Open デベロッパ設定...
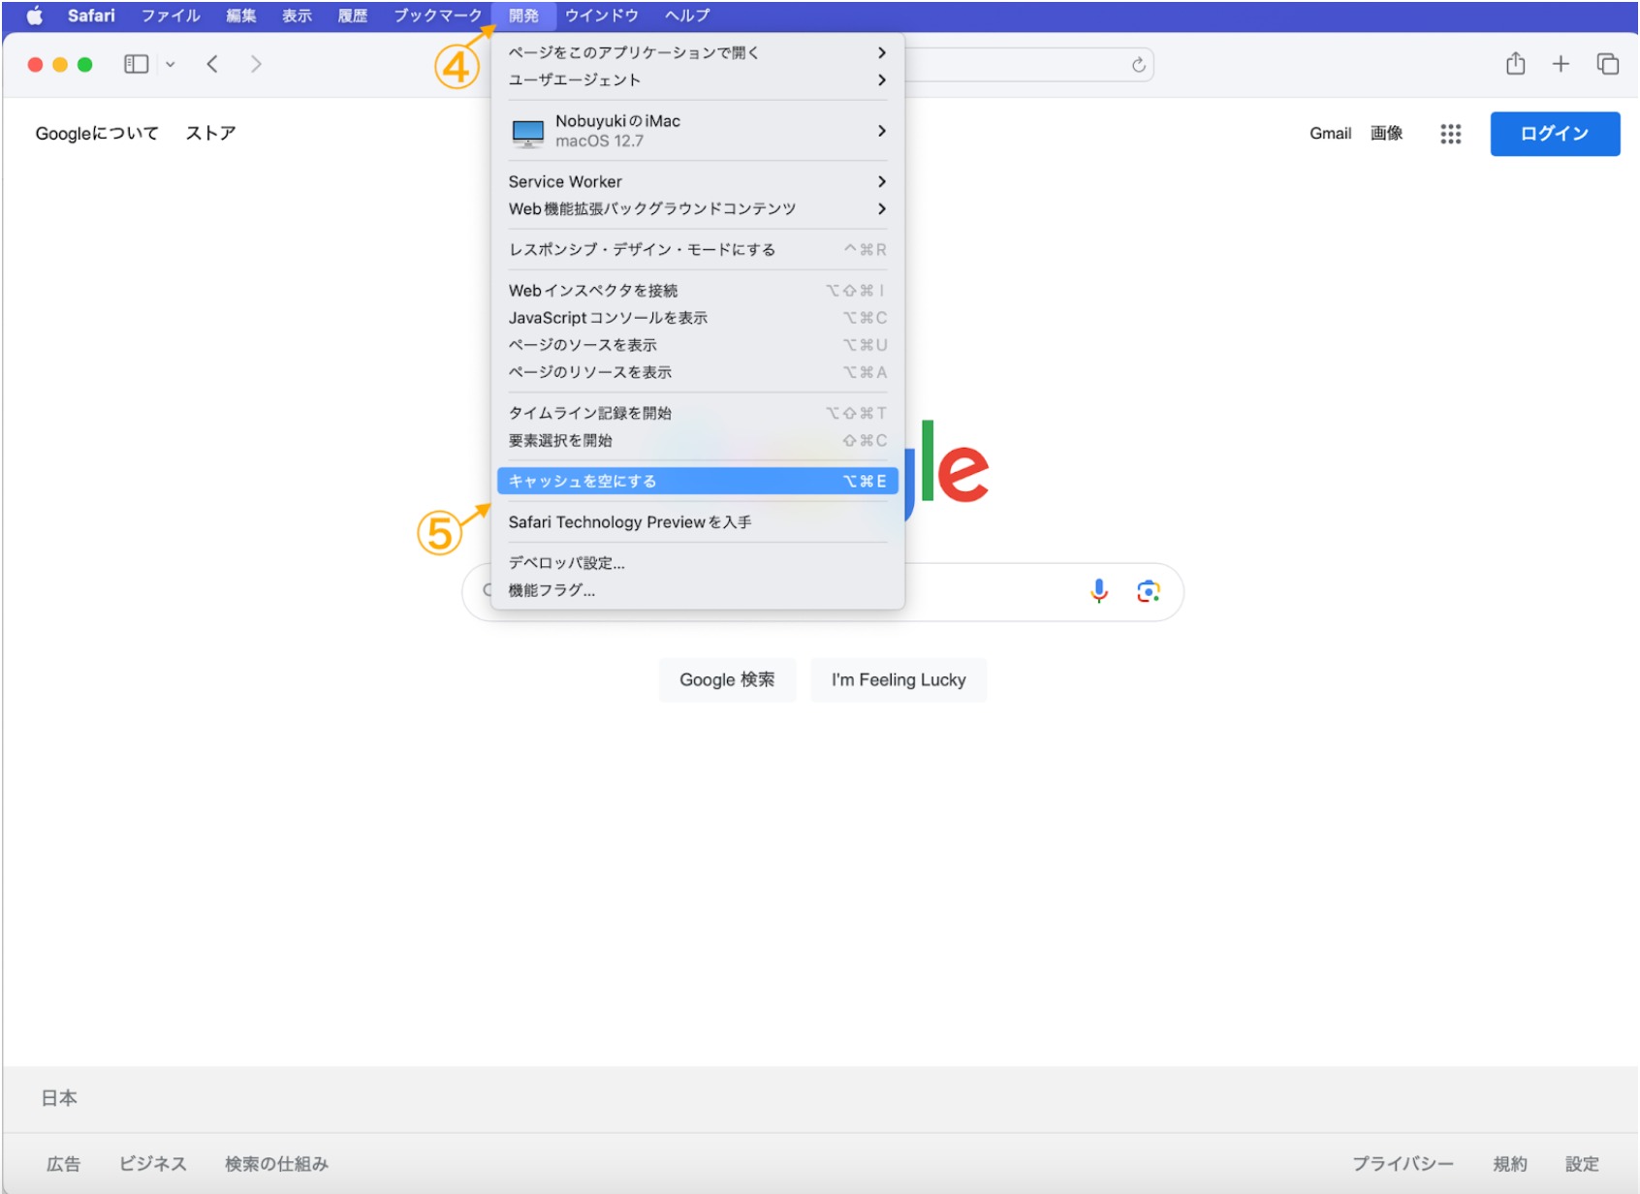Screen dimensions: 1640x1194 pos(698,562)
